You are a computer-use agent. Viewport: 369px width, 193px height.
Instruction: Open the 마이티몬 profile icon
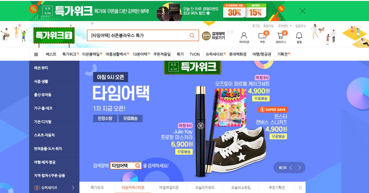[244, 37]
